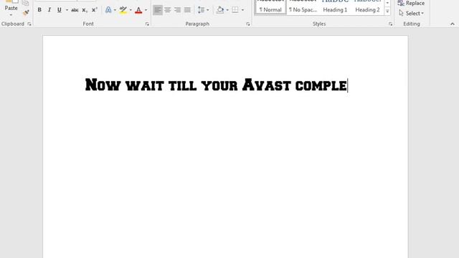The width and height of the screenshot is (459, 258).
Task: Open the Paragraph dialog launcher
Action: (248, 24)
